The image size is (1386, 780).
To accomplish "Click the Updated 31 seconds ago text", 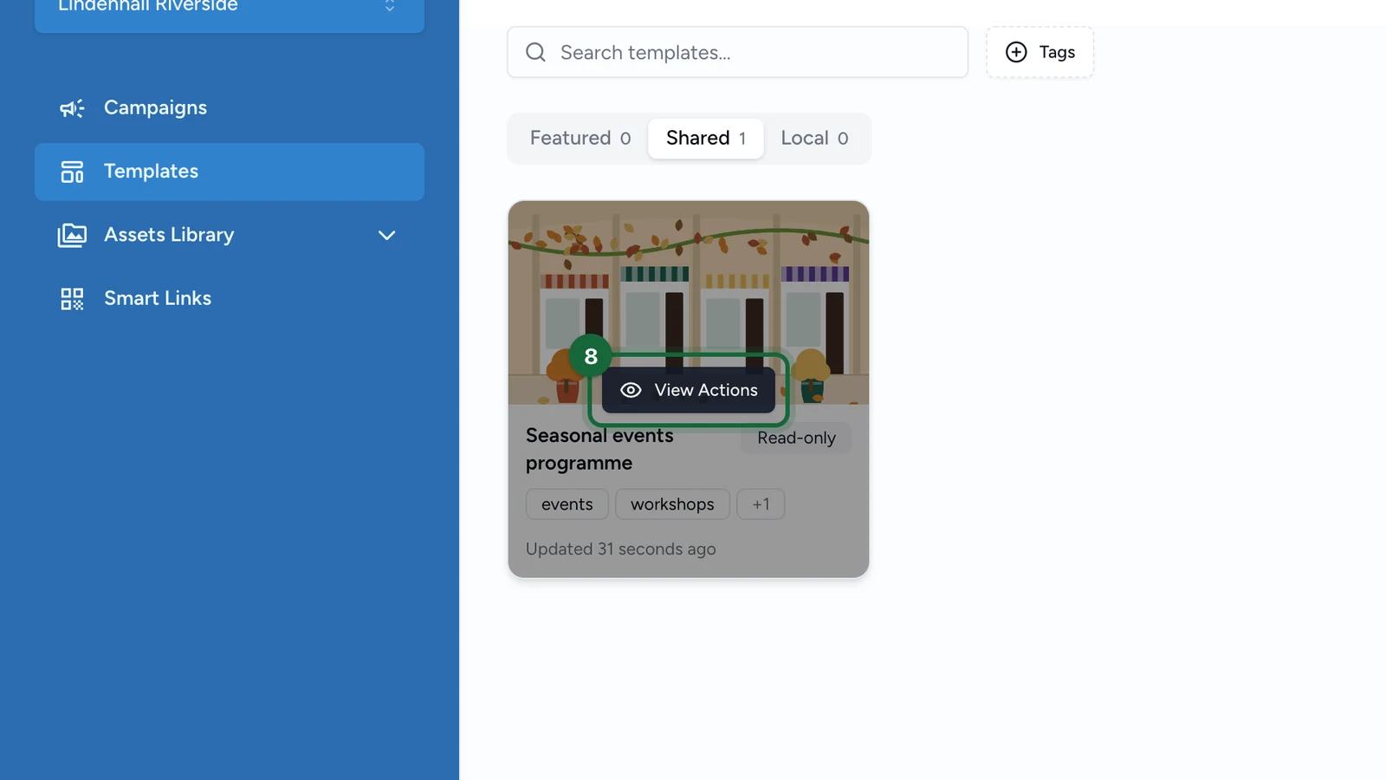I will coord(621,549).
